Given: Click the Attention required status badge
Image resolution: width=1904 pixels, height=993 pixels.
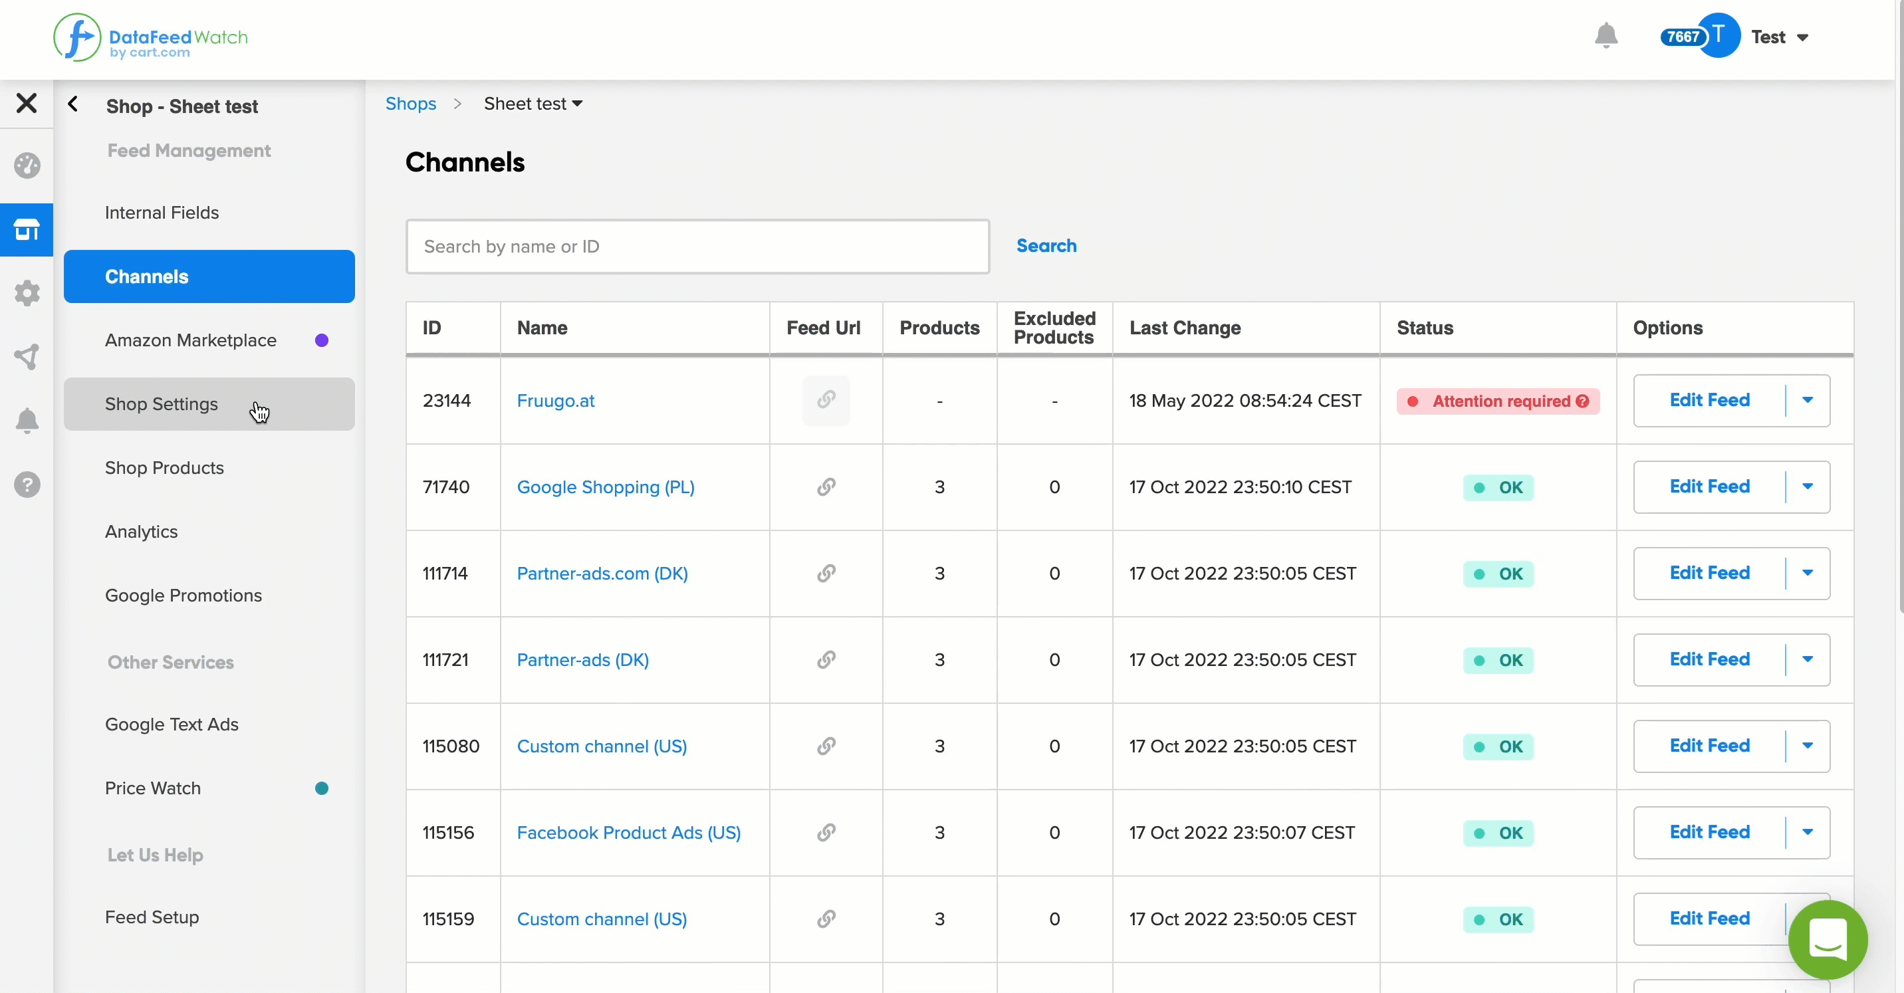Looking at the screenshot, I should 1498,401.
